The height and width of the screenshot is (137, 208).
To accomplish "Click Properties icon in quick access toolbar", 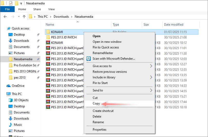I will point(11,3).
